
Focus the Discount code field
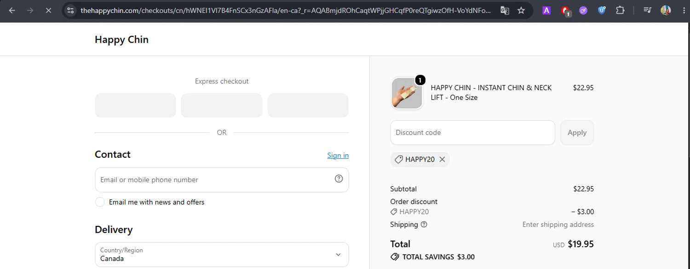(472, 133)
